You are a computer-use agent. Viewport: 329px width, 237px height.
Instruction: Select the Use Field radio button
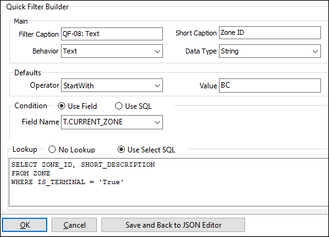click(x=62, y=106)
